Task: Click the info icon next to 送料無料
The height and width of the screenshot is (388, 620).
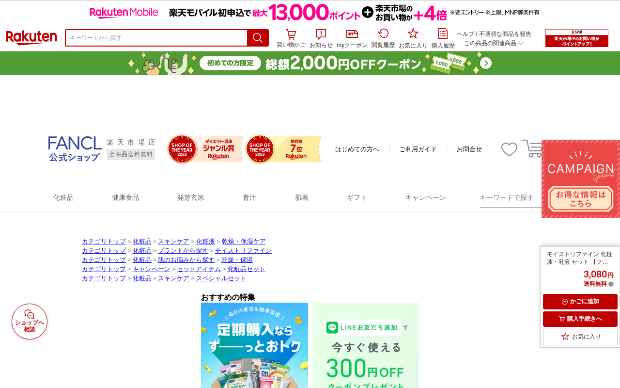Action: coord(611,284)
